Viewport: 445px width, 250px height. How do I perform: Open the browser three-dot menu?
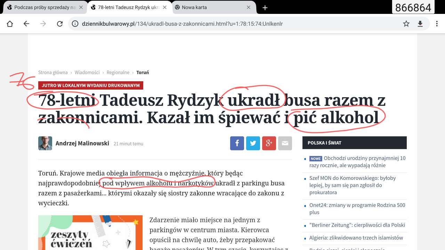(437, 24)
